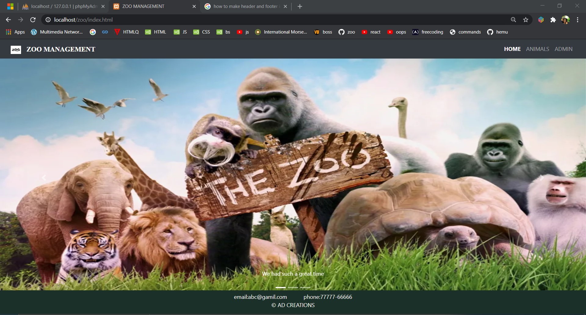Viewport: 586px width, 315px height.
Task: Open the Chrome three-dot menu
Action: pyautogui.click(x=577, y=20)
